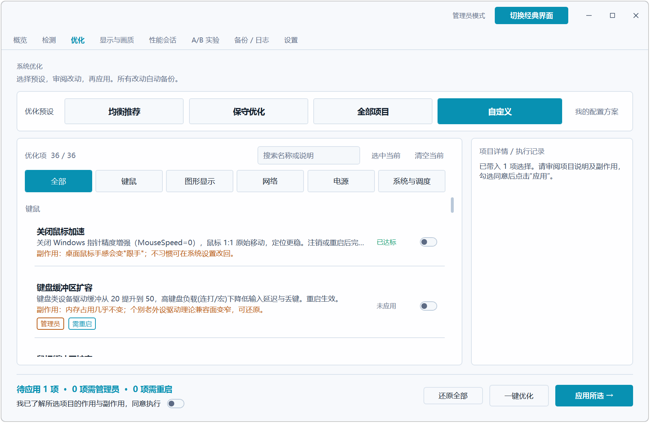Click the 一键优化 button

(519, 396)
